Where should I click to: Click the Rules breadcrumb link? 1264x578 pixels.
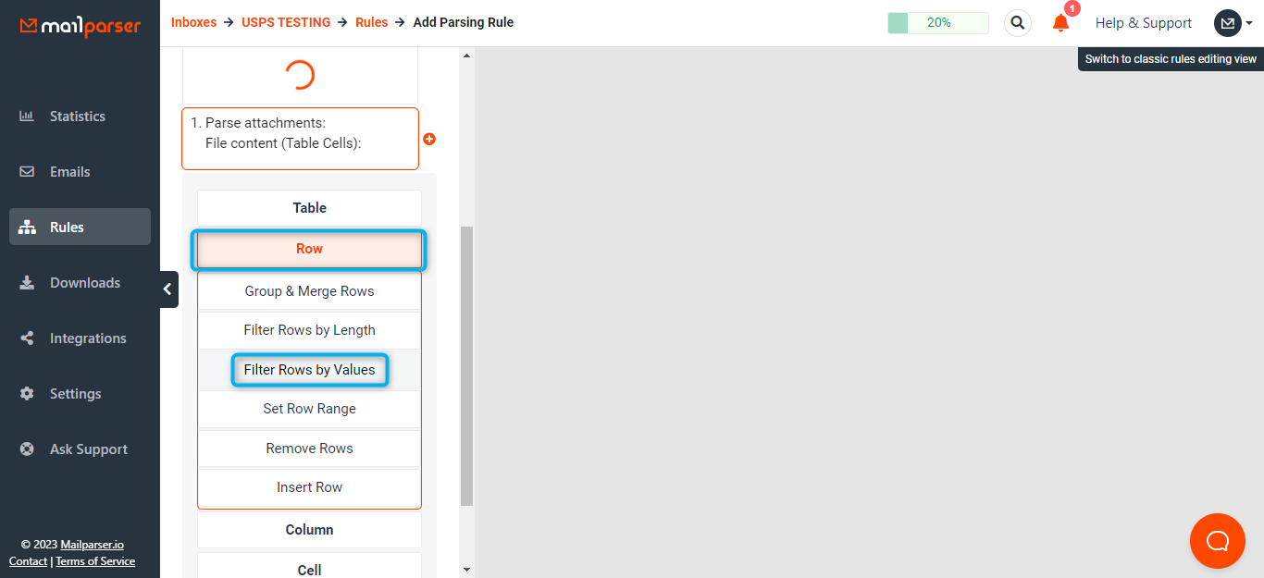(x=371, y=22)
